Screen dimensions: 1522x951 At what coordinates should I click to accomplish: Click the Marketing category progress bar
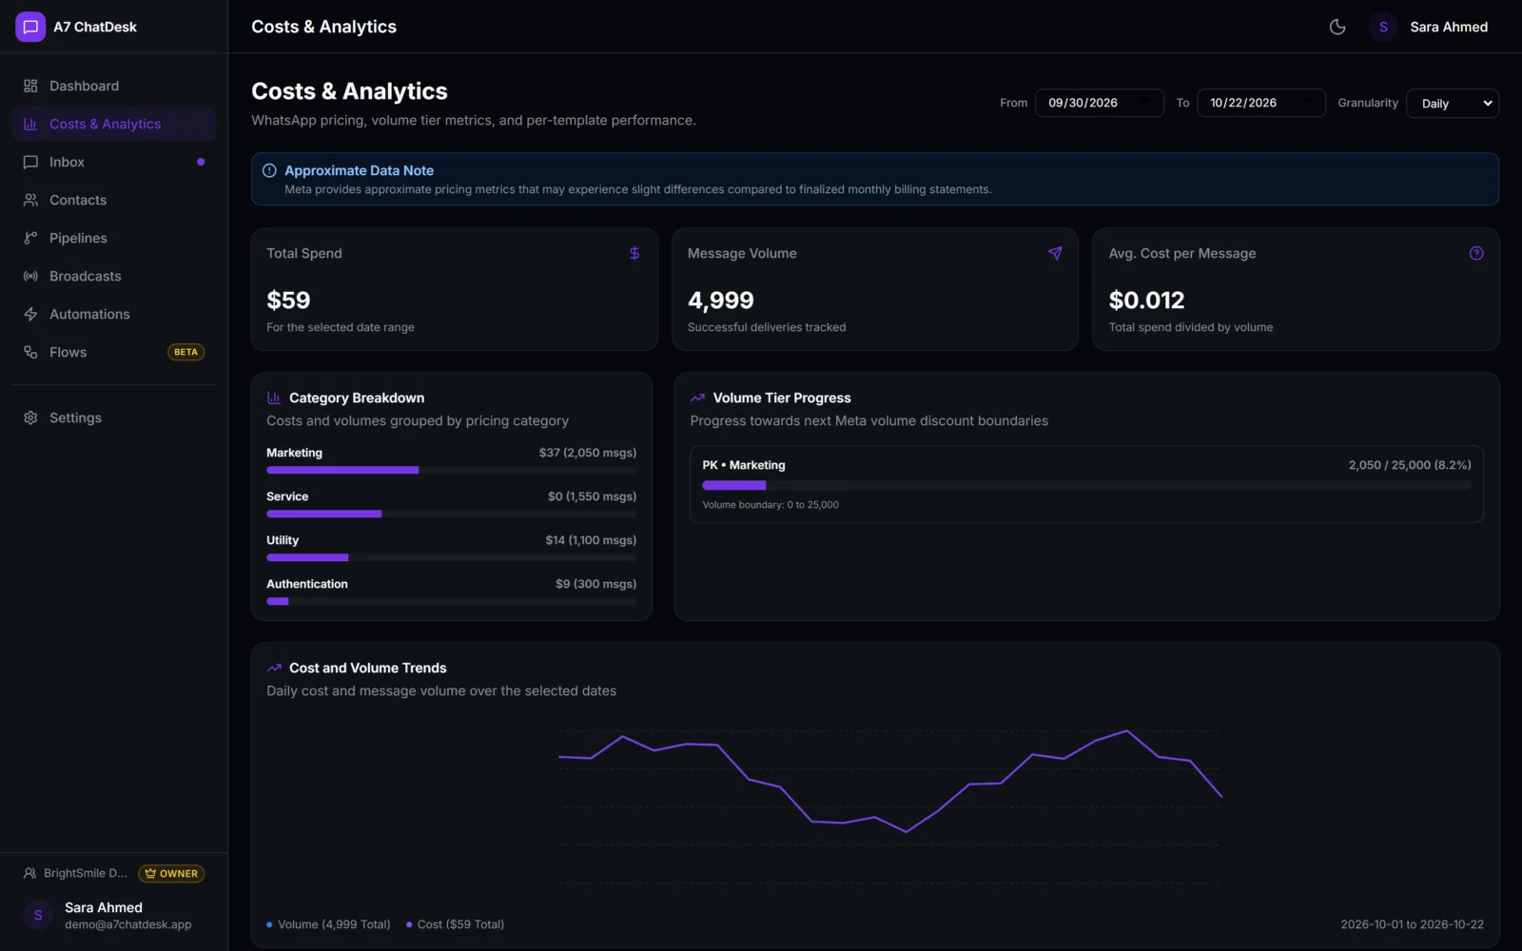(x=452, y=470)
